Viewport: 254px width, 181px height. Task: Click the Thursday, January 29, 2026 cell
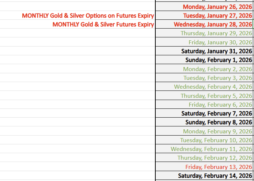[x=216, y=33]
